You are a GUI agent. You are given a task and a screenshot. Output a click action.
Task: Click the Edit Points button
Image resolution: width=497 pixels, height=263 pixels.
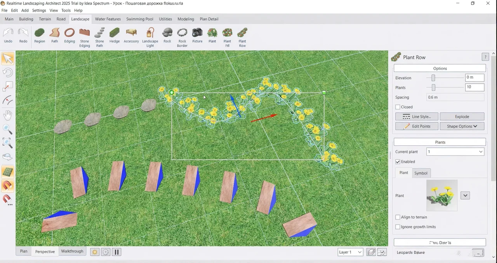click(417, 126)
